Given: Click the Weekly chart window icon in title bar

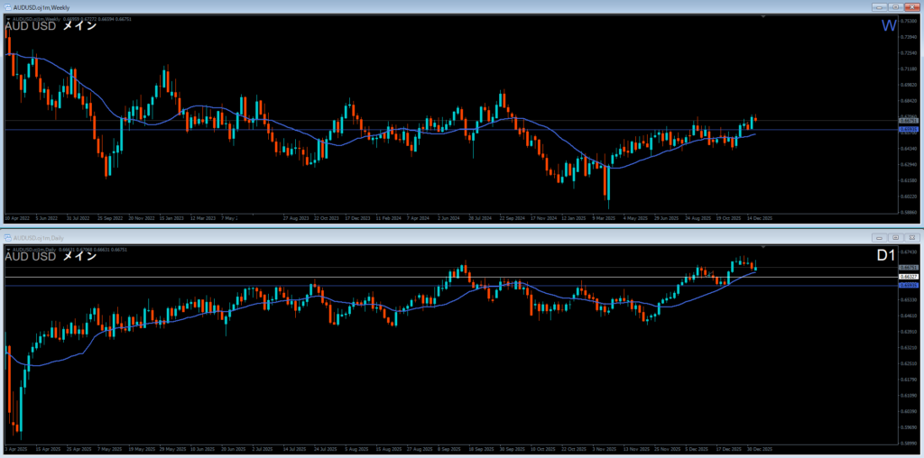Looking at the screenshot, I should [x=5, y=7].
